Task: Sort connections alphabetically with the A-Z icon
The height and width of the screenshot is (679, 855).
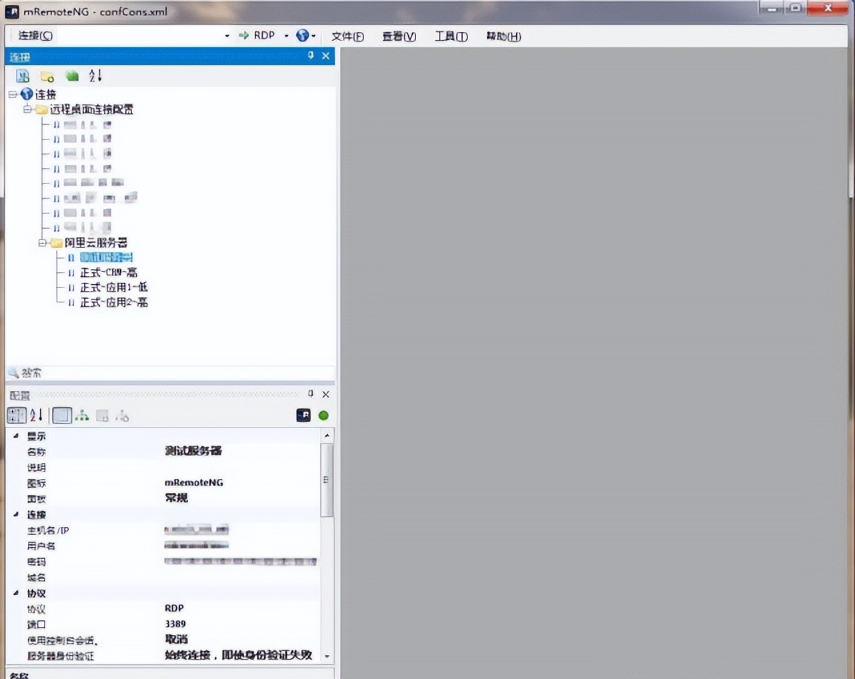Action: click(95, 75)
